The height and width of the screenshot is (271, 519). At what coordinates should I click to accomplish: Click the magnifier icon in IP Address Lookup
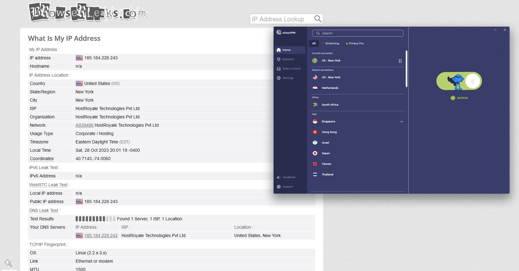[318, 19]
